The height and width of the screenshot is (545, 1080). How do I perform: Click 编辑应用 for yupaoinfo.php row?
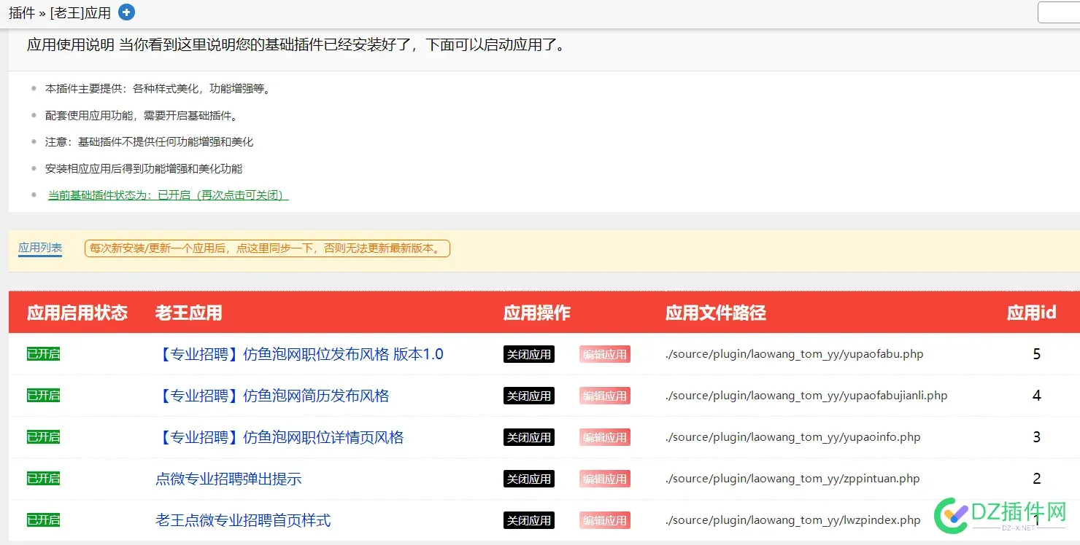(605, 437)
